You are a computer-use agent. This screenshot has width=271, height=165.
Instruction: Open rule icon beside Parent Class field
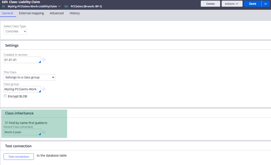pyautogui.click(x=44, y=132)
